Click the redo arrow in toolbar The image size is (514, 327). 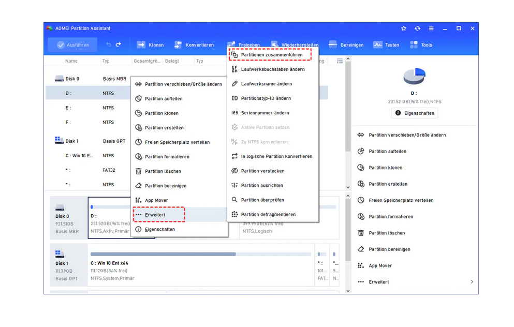coord(118,45)
